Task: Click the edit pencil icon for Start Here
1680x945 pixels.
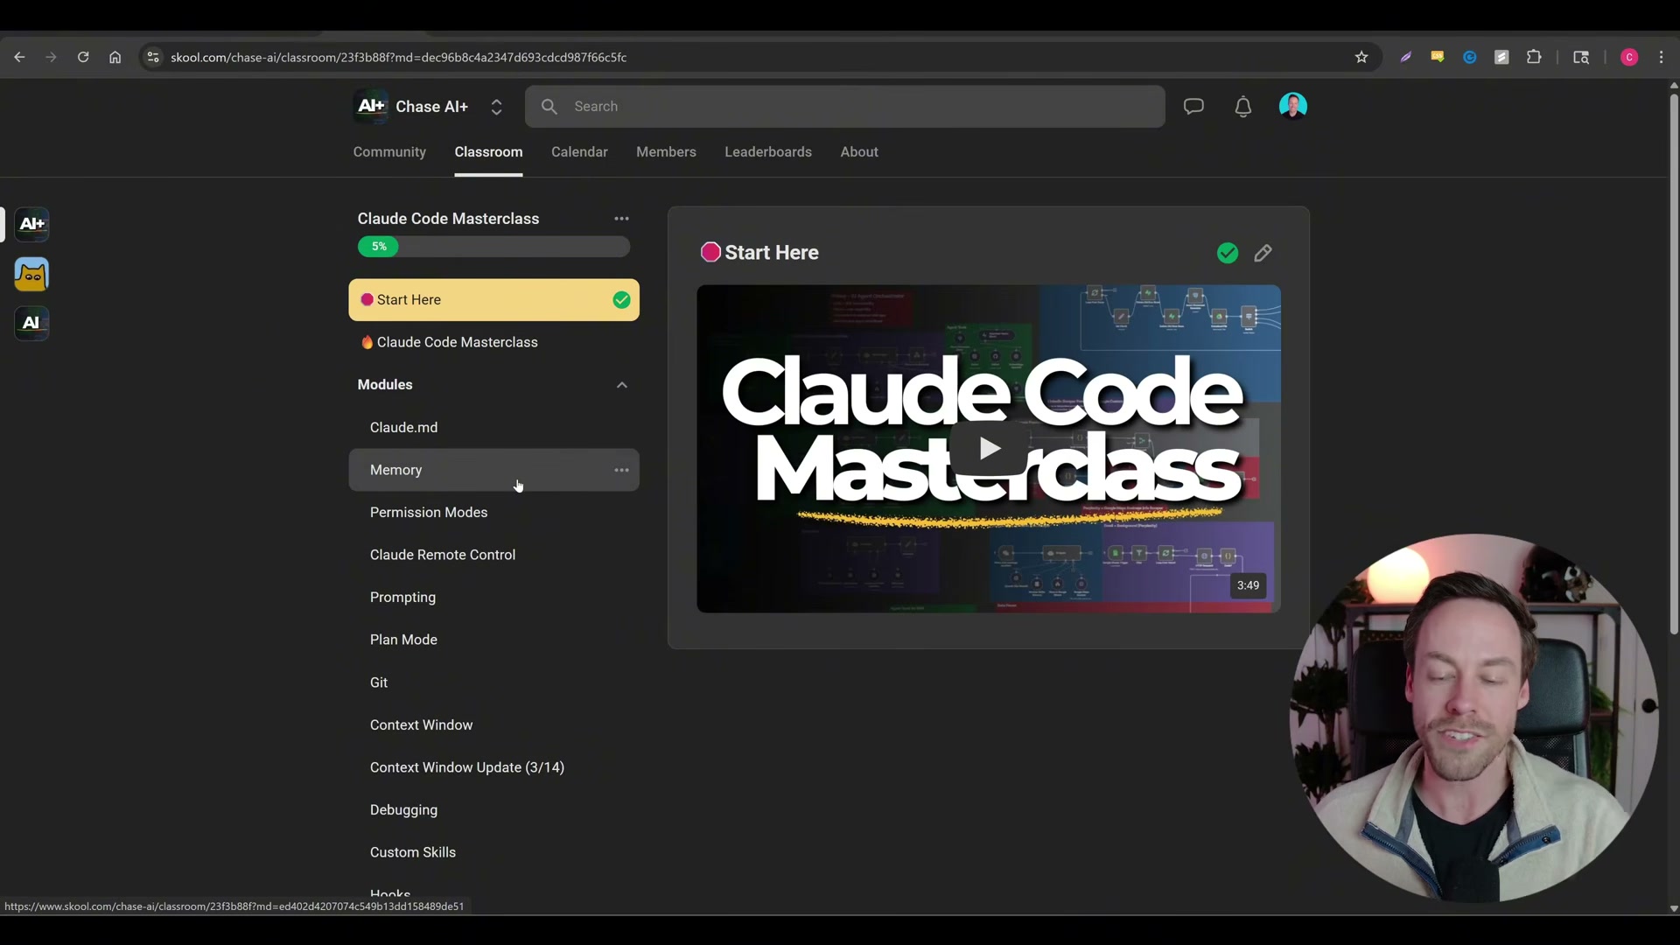Action: click(x=1263, y=253)
